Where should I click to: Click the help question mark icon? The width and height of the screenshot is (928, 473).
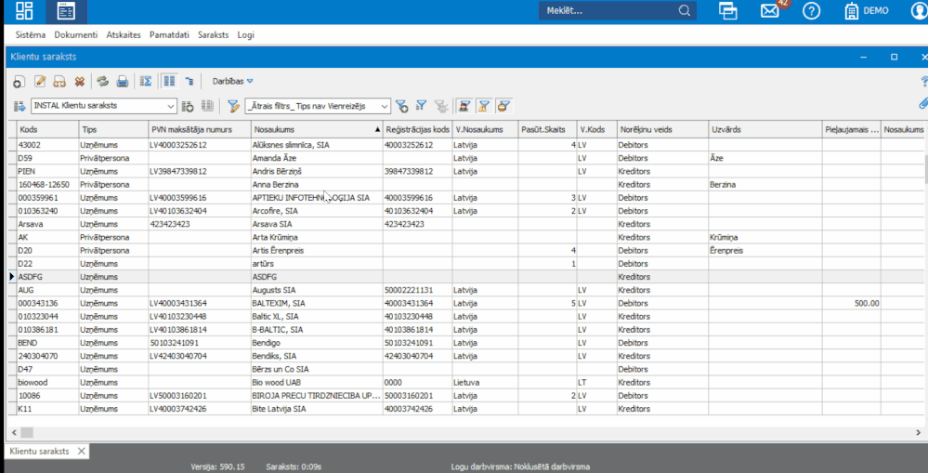tap(812, 11)
